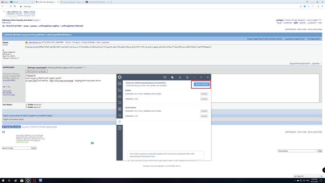Viewport: 325px width, 183px height.
Task: Click Opera ad blocker shield icon
Action: pyautogui.click(x=305, y=6)
